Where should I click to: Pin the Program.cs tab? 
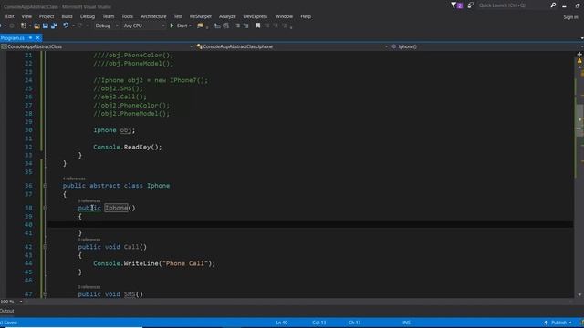pos(30,38)
